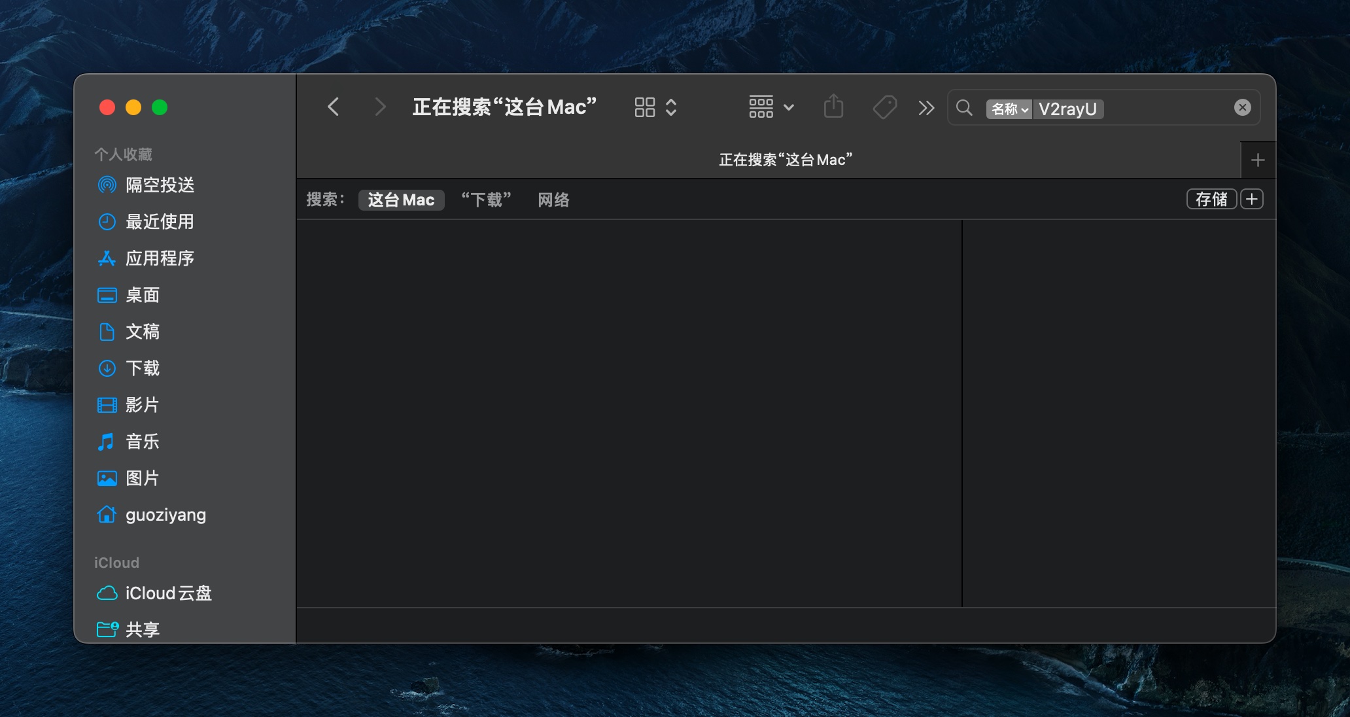
Task: Switch search scope to "下载"
Action: [x=486, y=200]
